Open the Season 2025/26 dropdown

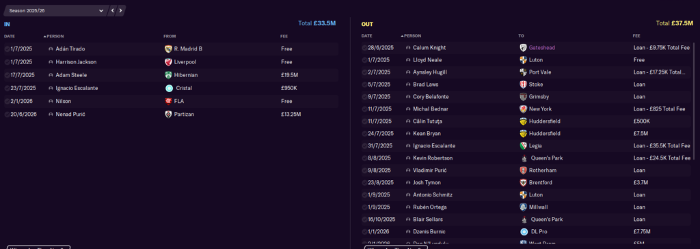click(x=55, y=10)
